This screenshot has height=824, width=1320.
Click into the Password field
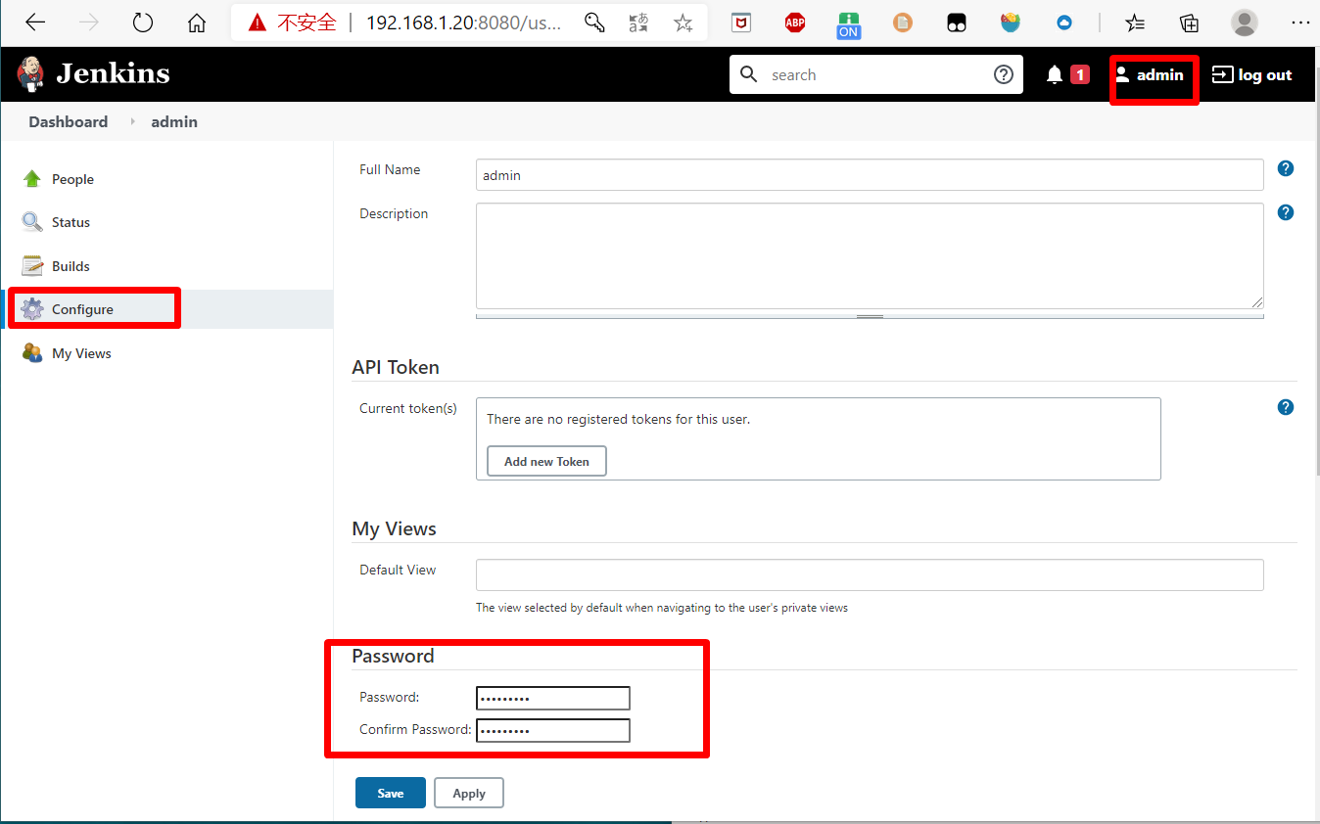pos(553,698)
